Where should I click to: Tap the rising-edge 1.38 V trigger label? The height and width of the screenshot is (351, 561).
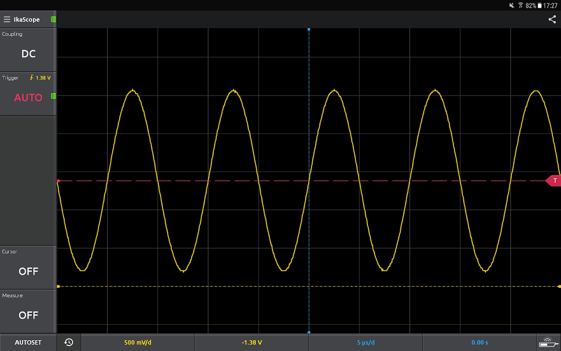(x=40, y=78)
